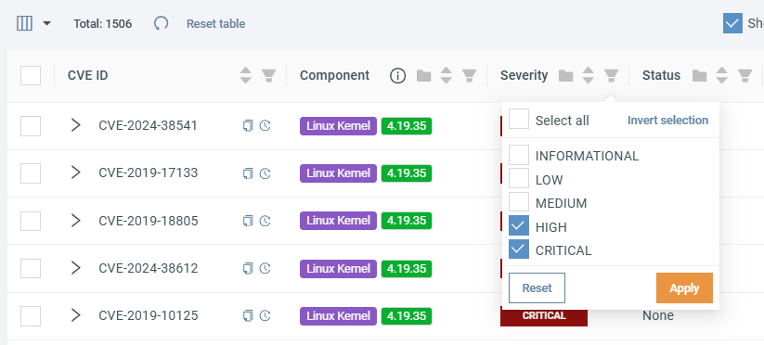Expand the CVE-2024-38612 row
Image resolution: width=764 pixels, height=345 pixels.
pyautogui.click(x=75, y=268)
